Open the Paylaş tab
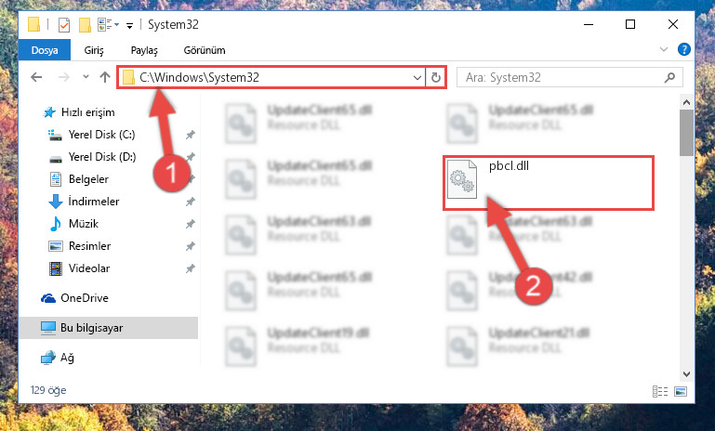715x431 pixels. 144,50
